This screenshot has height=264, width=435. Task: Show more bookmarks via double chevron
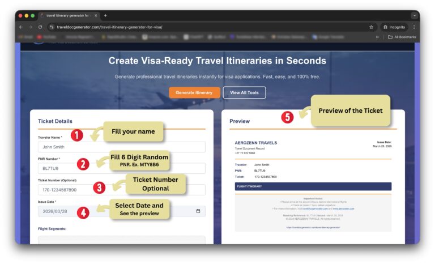(x=377, y=37)
